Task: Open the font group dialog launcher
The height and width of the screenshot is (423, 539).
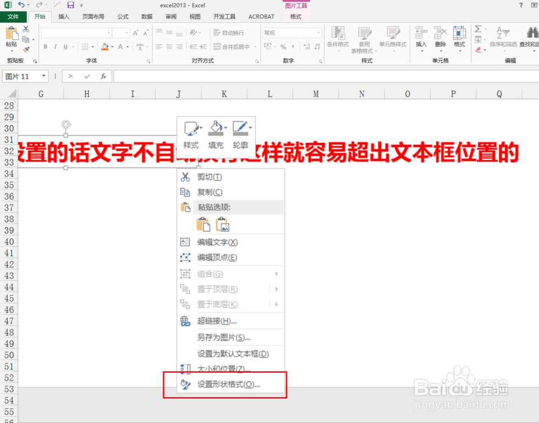Action: (x=149, y=61)
